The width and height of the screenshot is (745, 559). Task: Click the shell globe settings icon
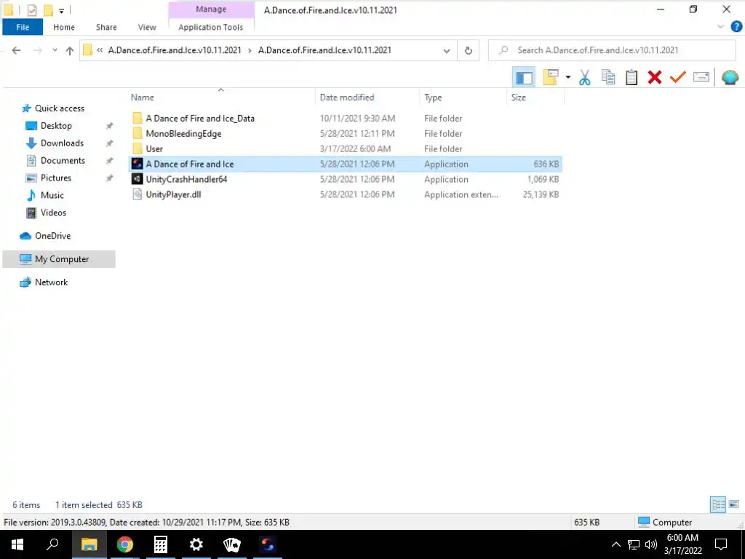point(730,77)
